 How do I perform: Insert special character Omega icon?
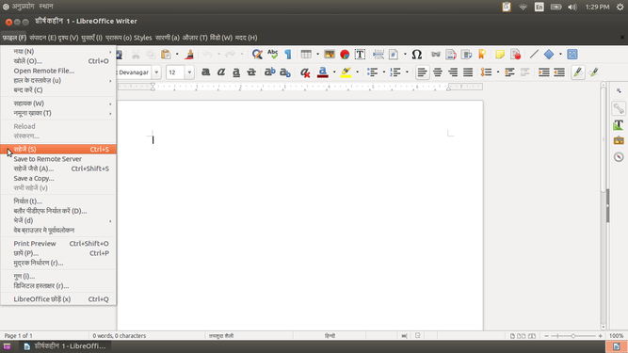[417, 54]
